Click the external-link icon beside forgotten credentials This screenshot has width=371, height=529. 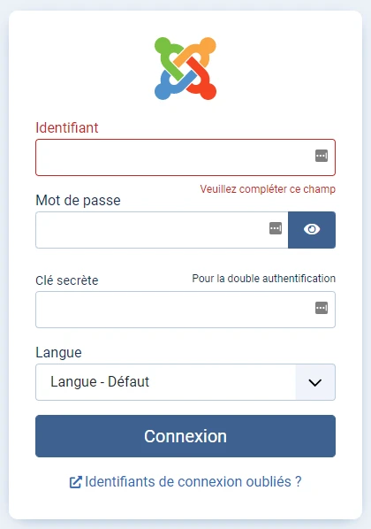point(75,482)
